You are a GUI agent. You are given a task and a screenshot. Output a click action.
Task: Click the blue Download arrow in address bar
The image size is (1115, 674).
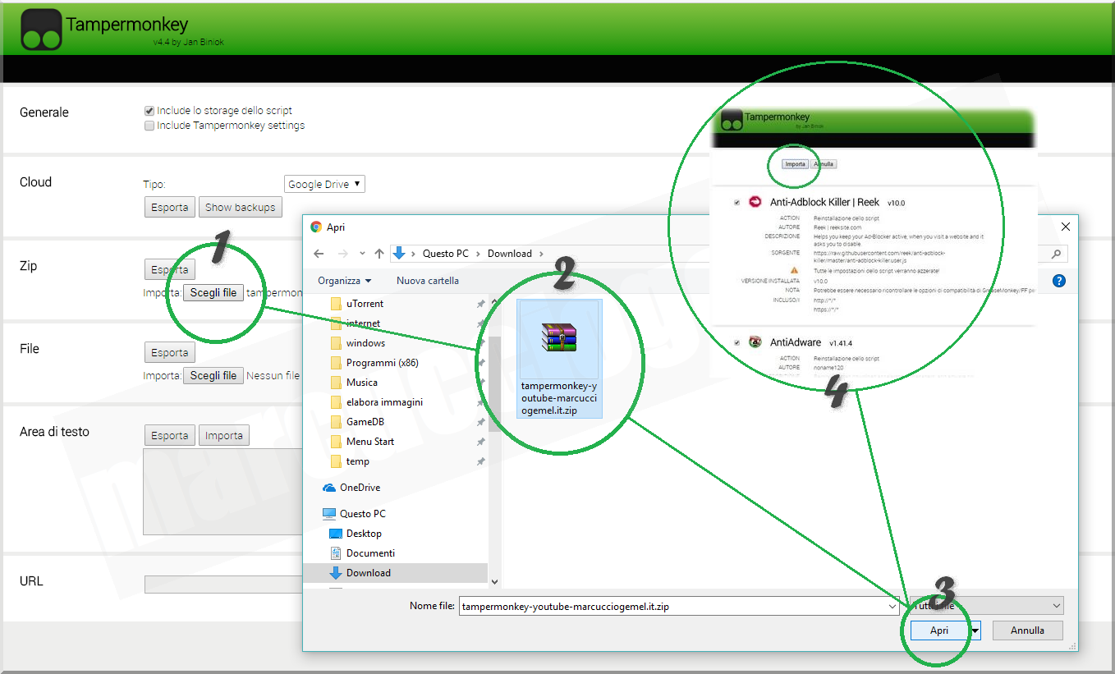coord(399,253)
